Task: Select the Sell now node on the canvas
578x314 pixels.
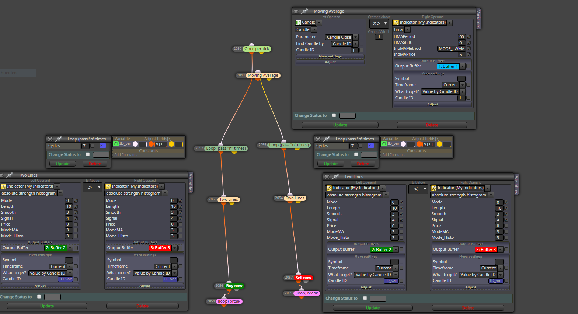Action: pyautogui.click(x=303, y=278)
